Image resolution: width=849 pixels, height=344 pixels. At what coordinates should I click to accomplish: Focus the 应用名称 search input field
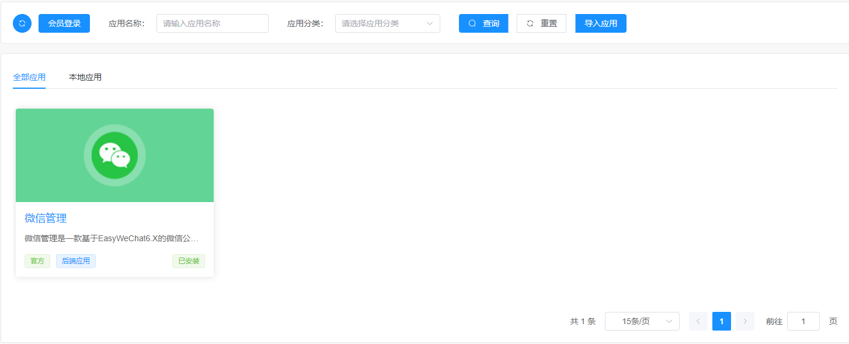tap(212, 23)
